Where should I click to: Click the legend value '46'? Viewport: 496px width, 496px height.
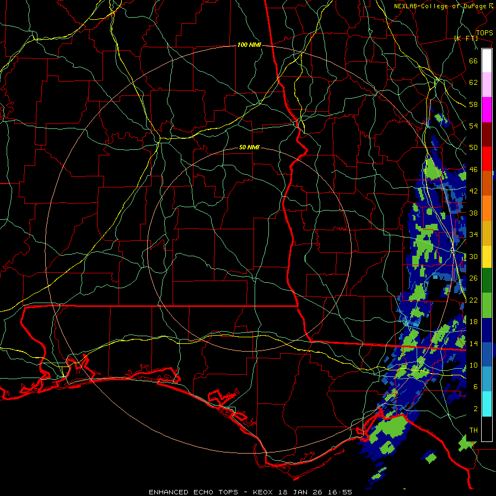[x=473, y=170]
